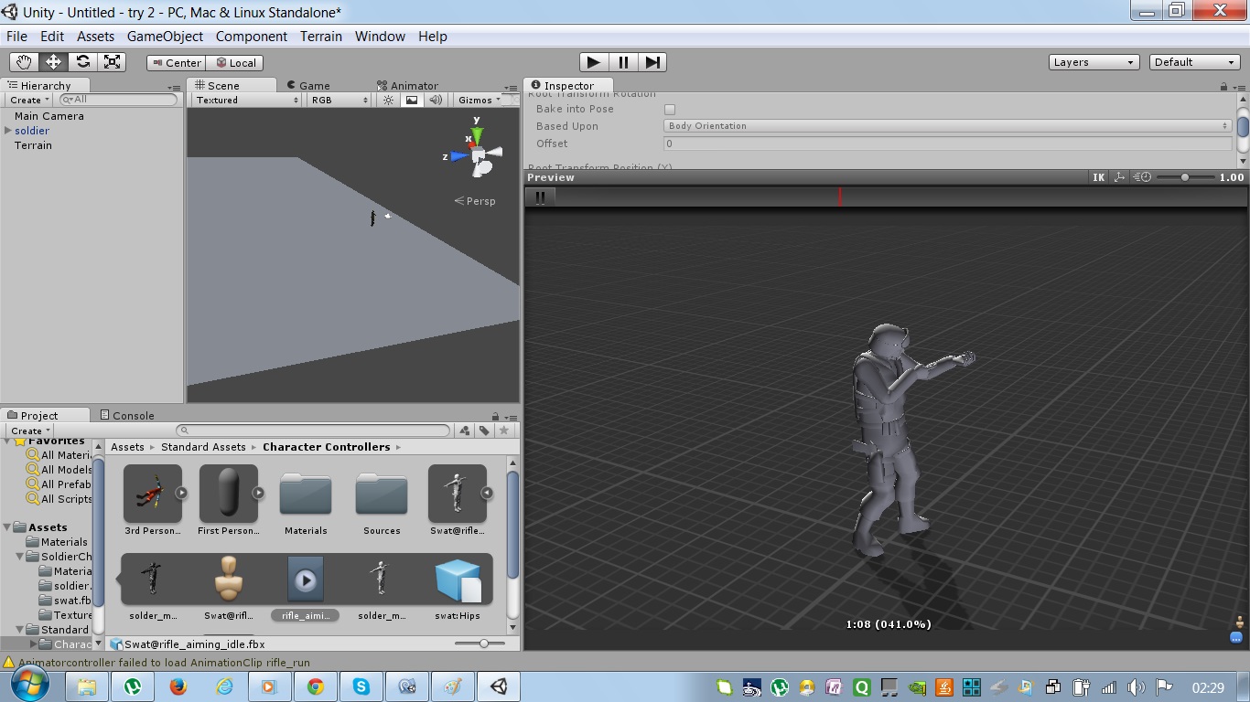
Task: Click Standard Assets in breadcrumb path
Action: click(203, 447)
